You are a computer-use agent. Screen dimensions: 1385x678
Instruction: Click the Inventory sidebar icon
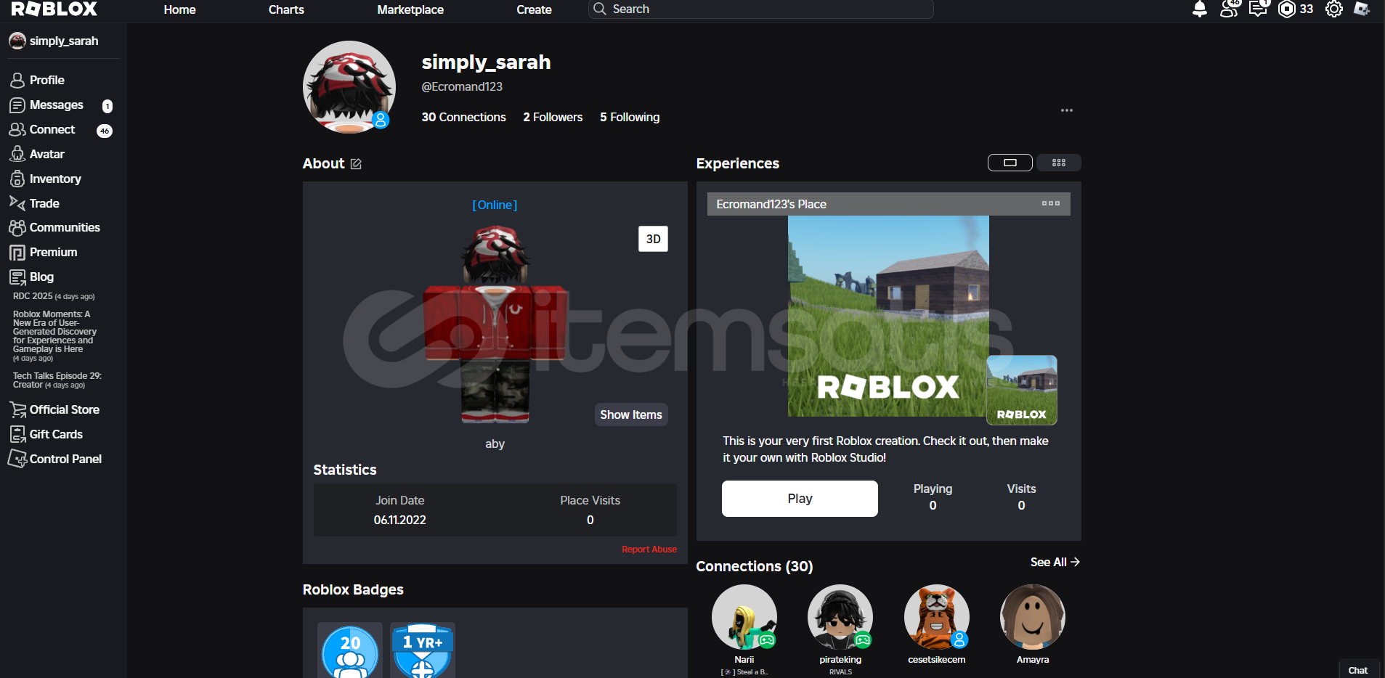click(17, 179)
